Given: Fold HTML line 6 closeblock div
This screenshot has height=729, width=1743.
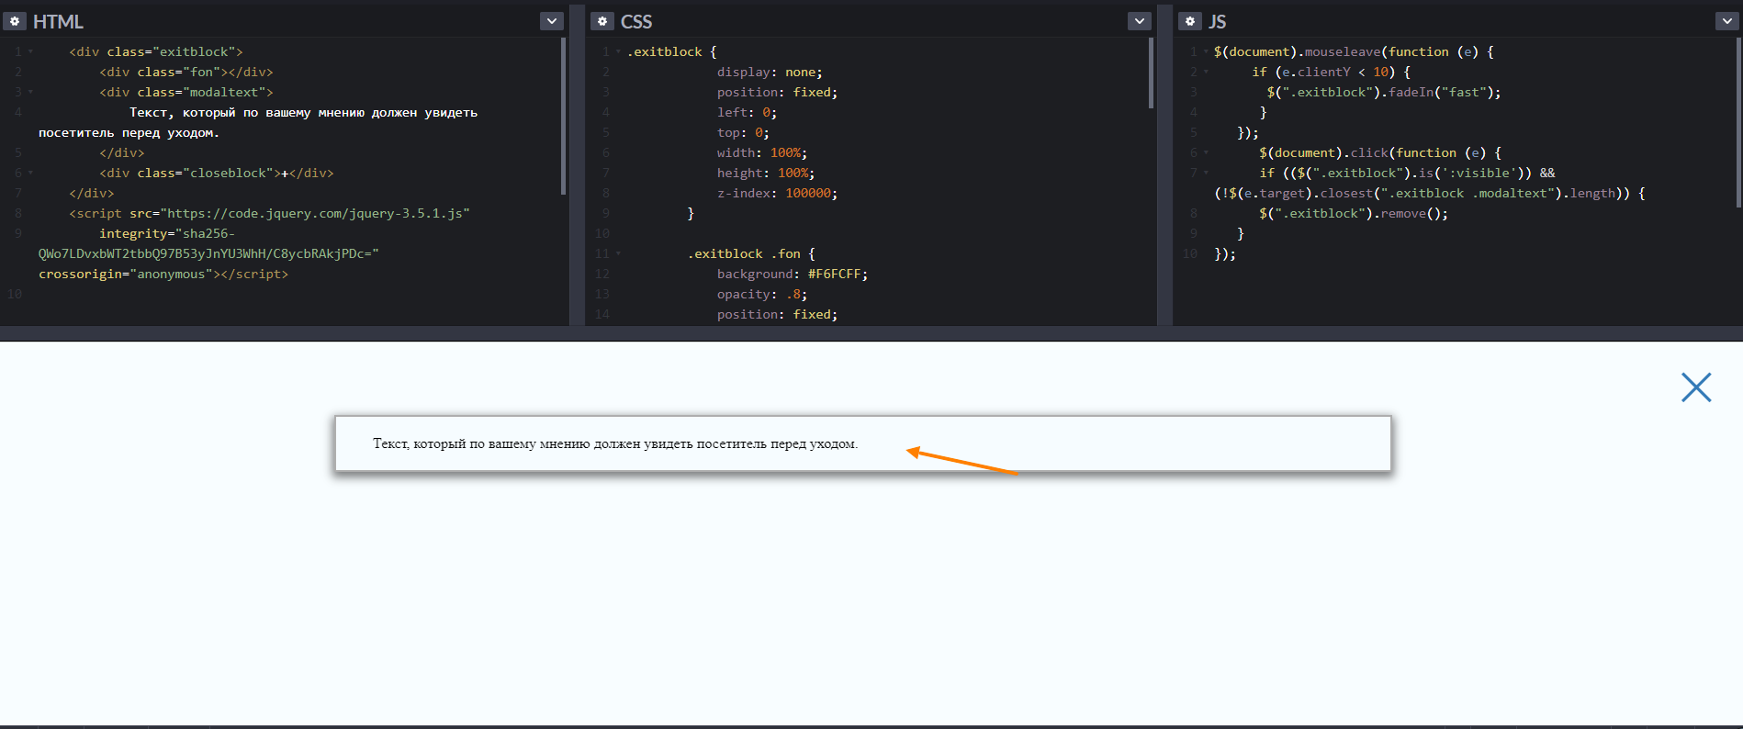Looking at the screenshot, I should pos(30,174).
